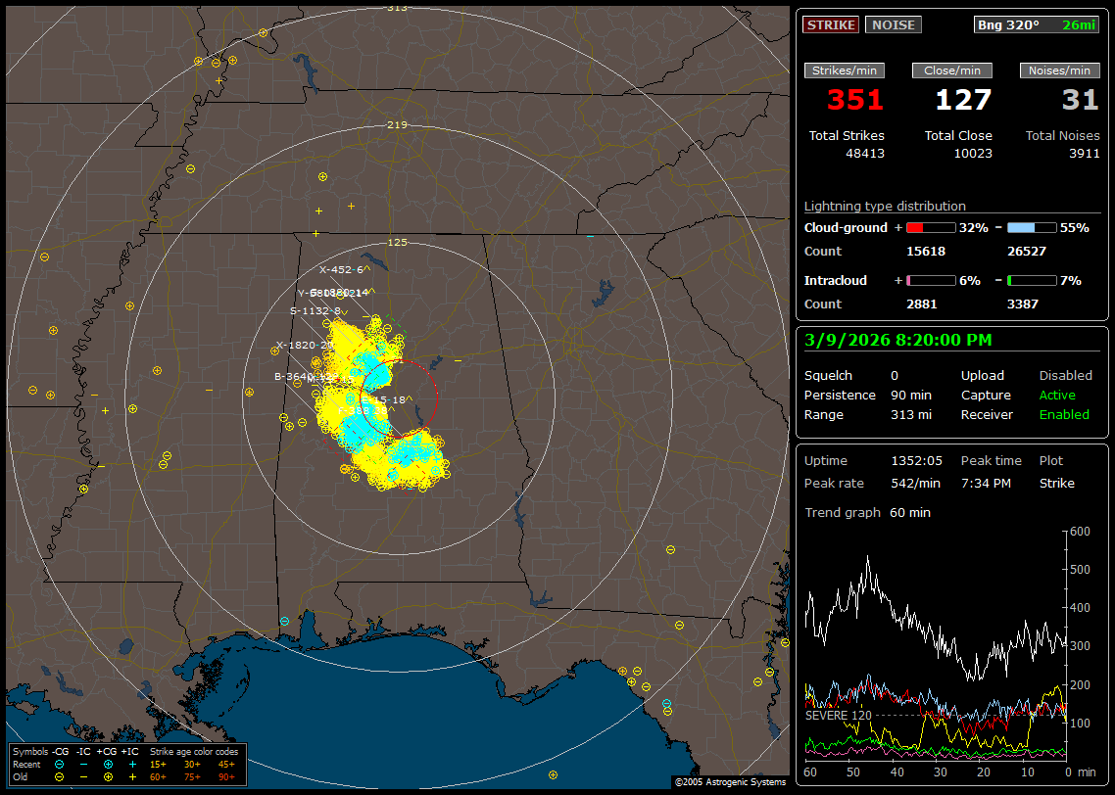Click the red STRIKE indicator button
The width and height of the screenshot is (1115, 795).
pos(831,24)
